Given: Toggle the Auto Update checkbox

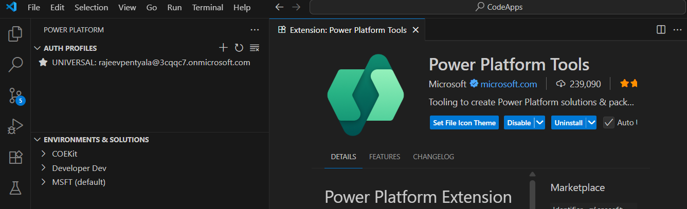Looking at the screenshot, I should (609, 123).
